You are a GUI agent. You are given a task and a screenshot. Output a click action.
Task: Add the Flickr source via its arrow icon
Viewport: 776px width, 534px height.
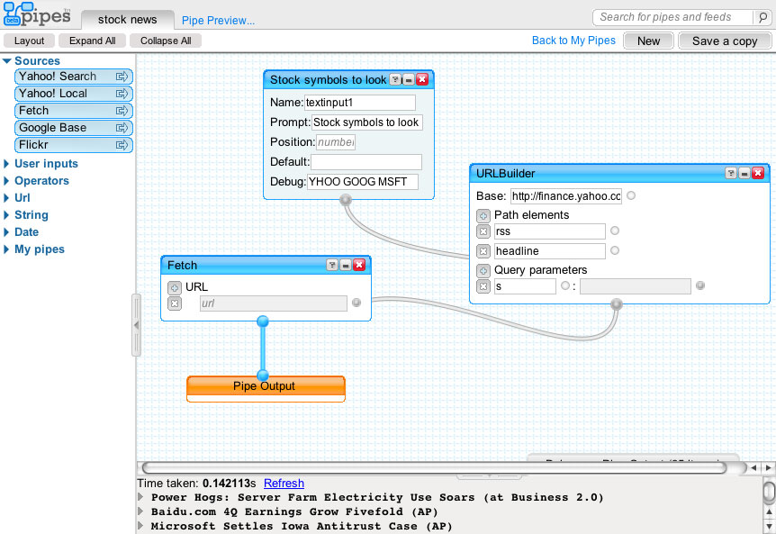pyautogui.click(x=122, y=145)
